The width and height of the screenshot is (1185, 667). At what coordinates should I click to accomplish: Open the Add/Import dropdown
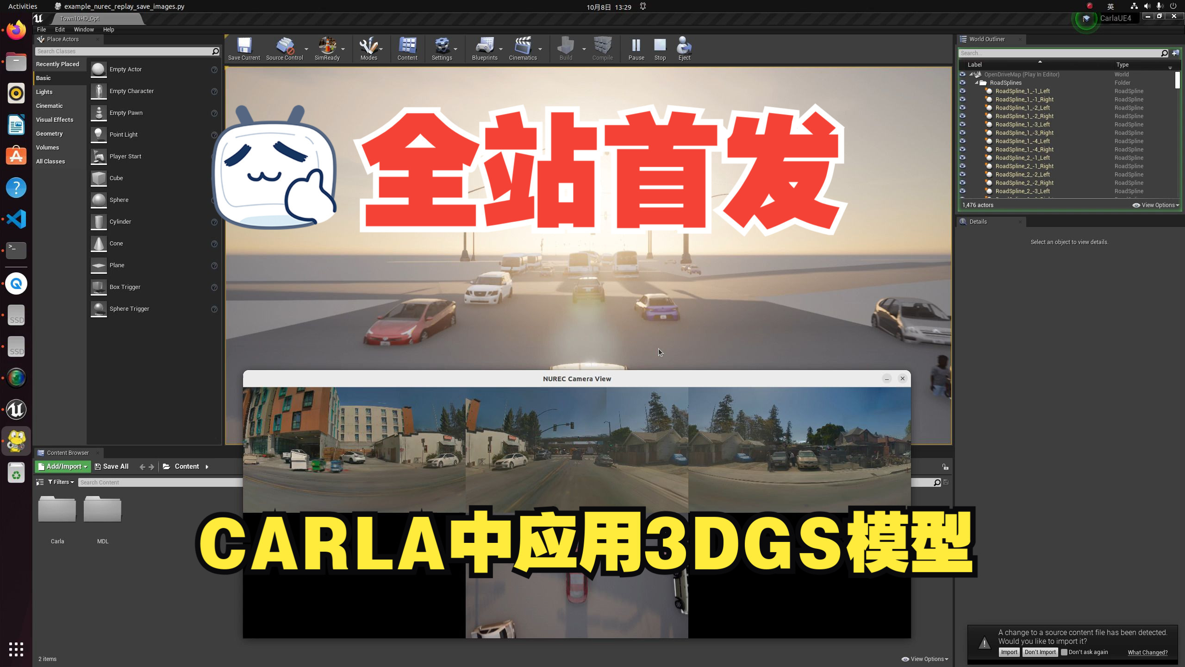(x=62, y=466)
